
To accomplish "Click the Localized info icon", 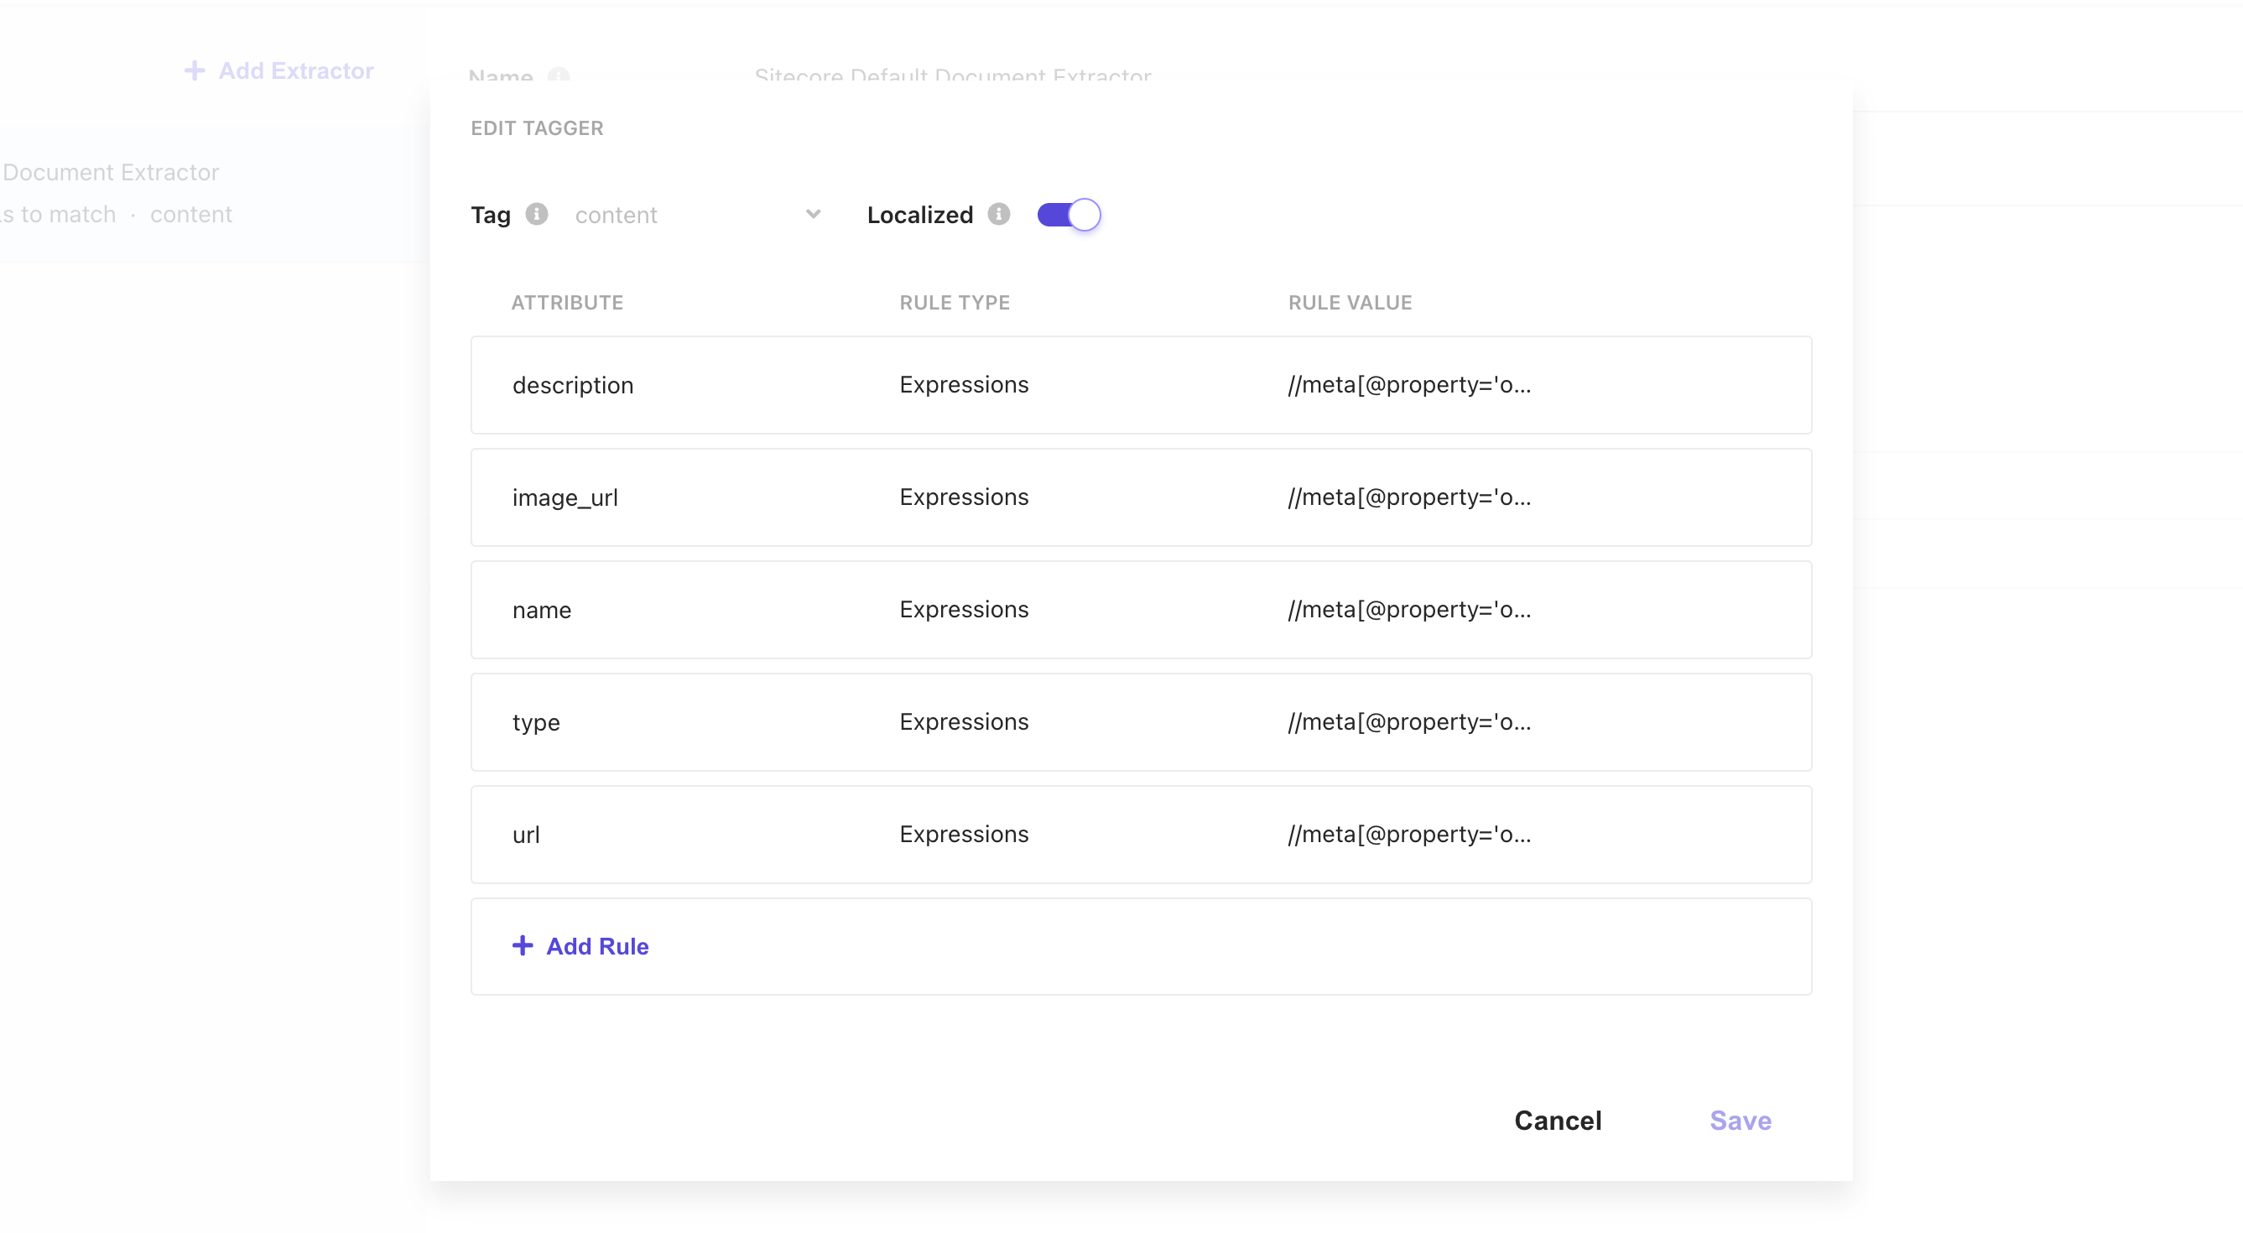I will coord(999,214).
